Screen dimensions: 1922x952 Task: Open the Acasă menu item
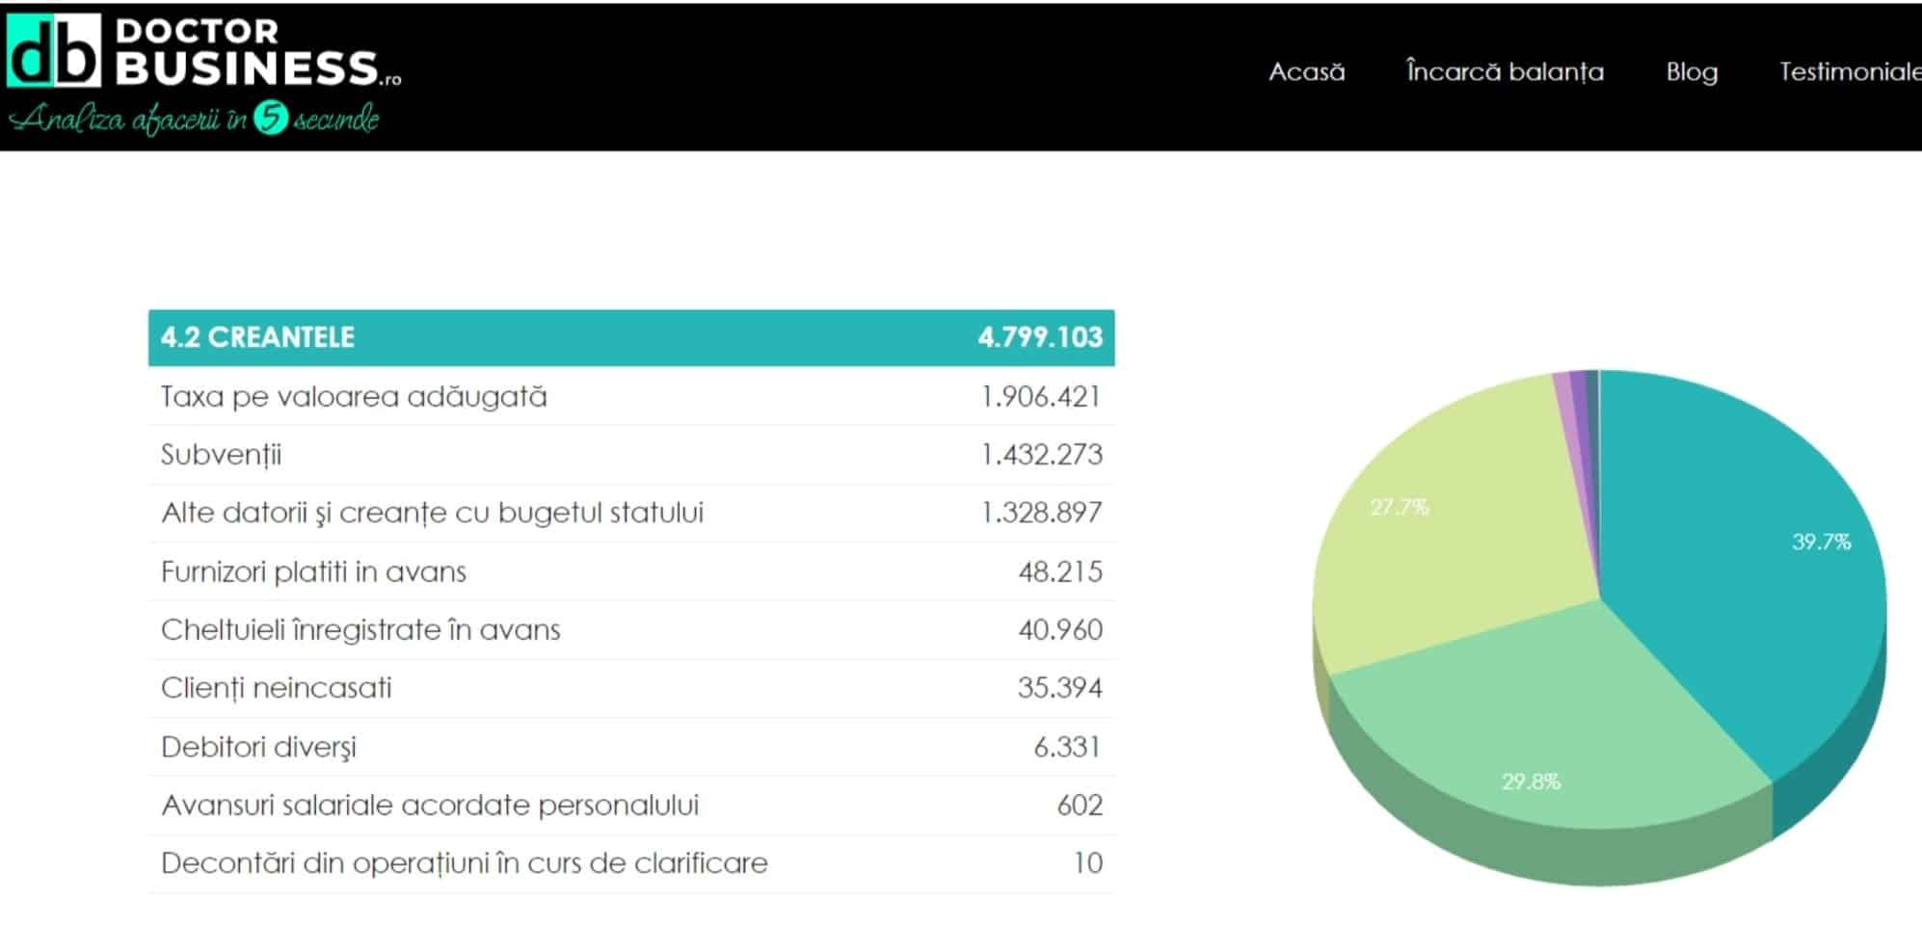tap(1306, 72)
